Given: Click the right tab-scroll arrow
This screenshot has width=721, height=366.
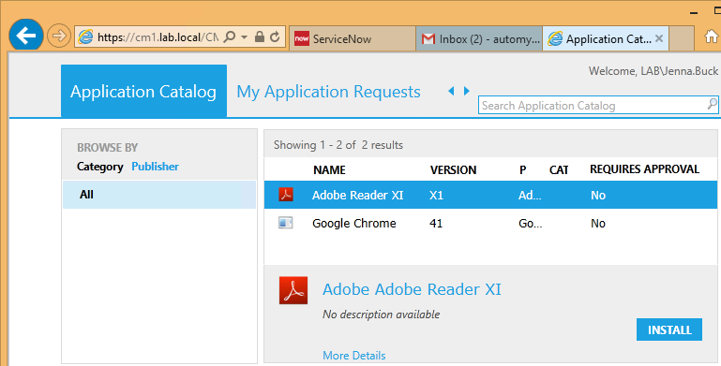Looking at the screenshot, I should (x=466, y=91).
